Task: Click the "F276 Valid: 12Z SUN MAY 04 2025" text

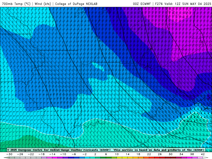Action: 183,4
